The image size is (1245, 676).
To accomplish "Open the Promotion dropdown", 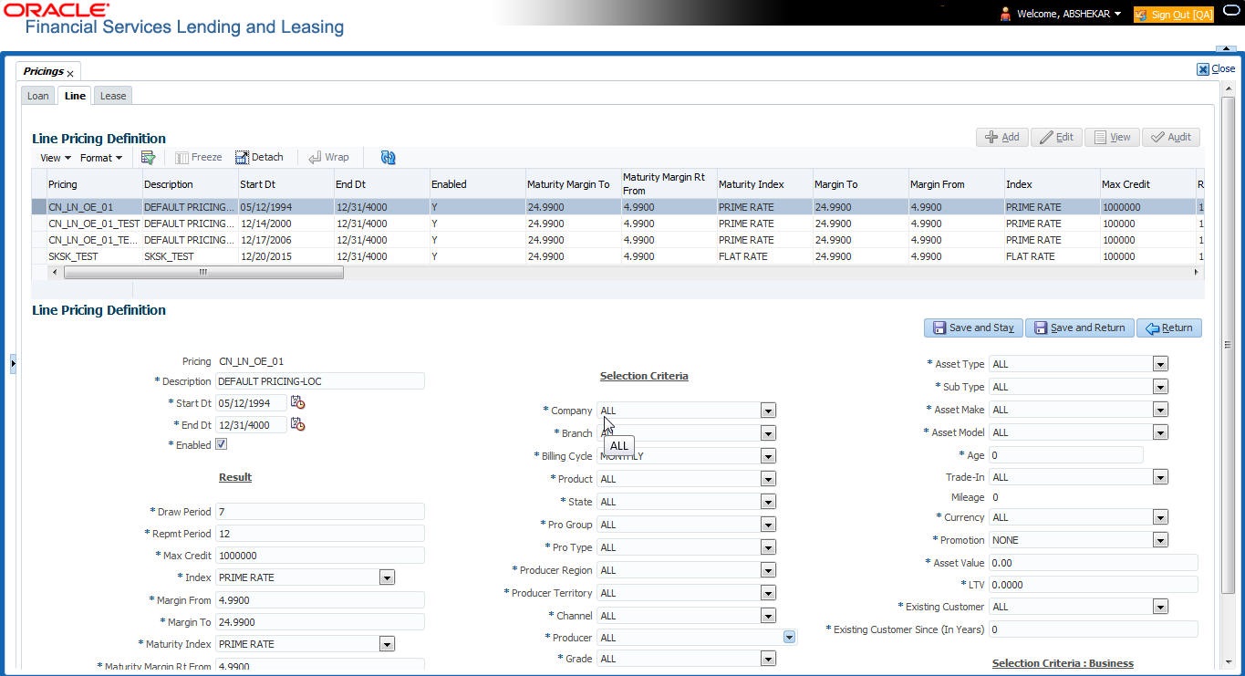I will click(1159, 540).
